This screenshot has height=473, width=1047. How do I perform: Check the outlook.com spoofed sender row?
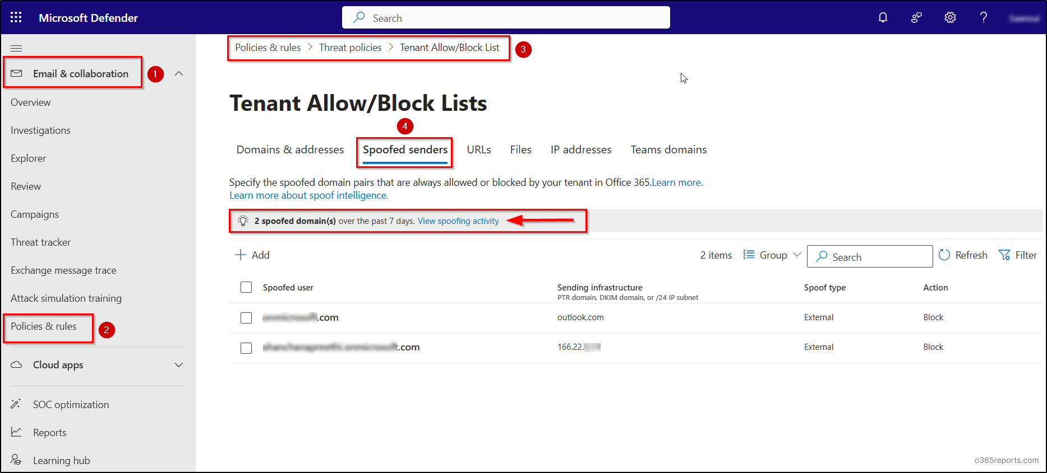click(x=246, y=318)
